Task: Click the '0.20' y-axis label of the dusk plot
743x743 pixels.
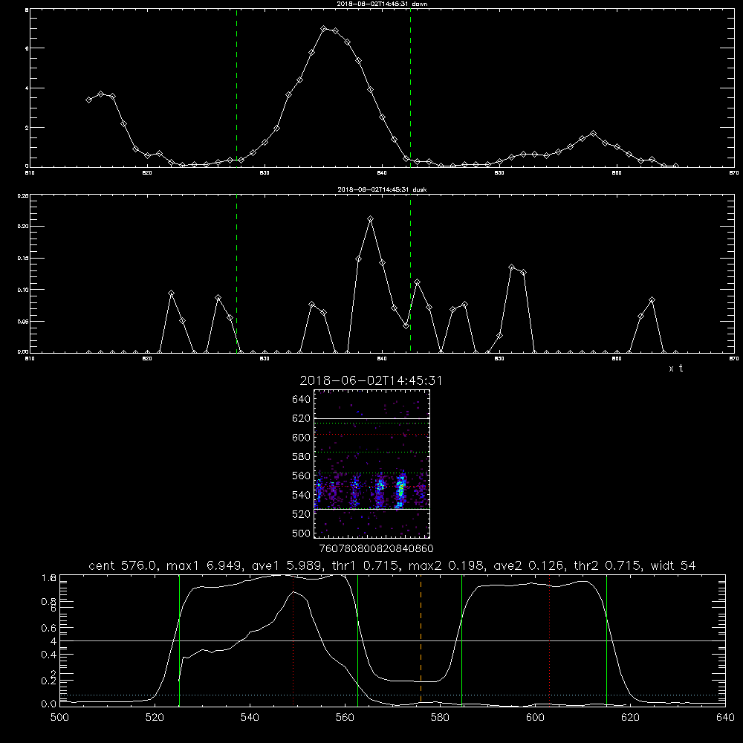Action: tap(23, 227)
